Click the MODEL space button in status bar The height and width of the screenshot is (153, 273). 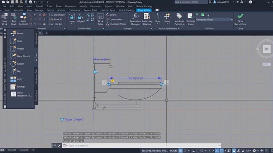click(x=173, y=150)
